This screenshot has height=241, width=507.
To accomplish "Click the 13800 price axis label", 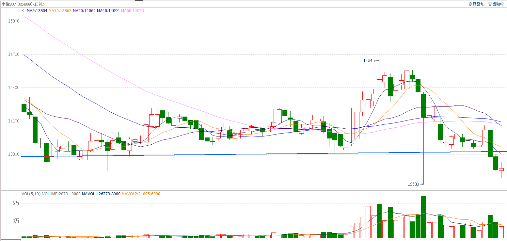I will (14, 154).
